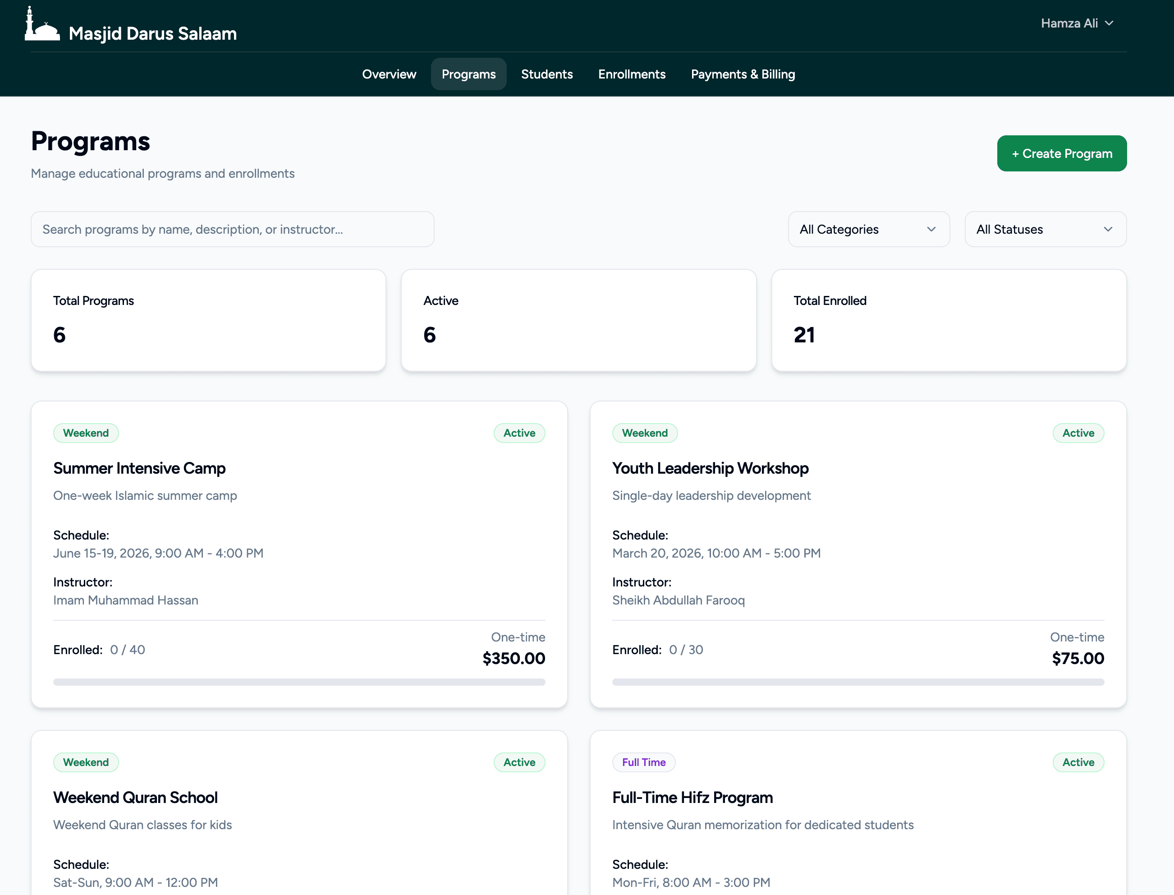Screen dimensions: 1174x895
Task: Switch to the Students tab
Action: [x=547, y=74]
